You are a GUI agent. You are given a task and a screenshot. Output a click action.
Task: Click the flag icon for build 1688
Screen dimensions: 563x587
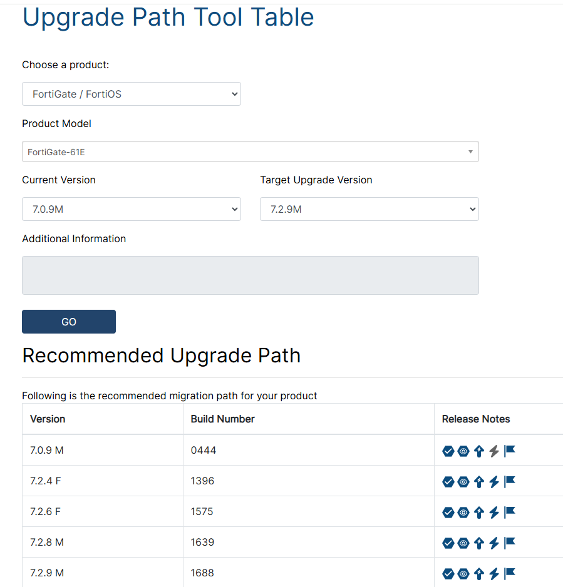pos(510,574)
